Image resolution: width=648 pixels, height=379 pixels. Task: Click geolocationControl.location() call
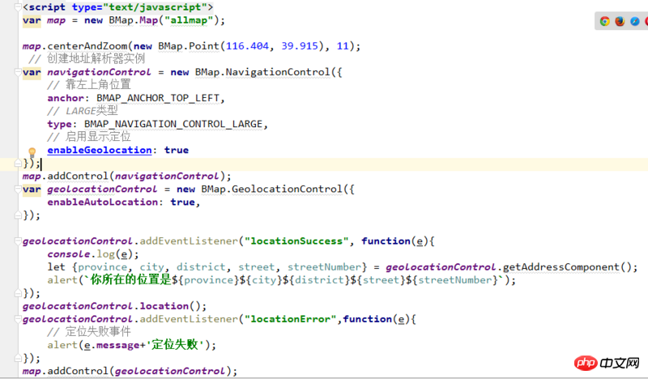click(x=114, y=306)
